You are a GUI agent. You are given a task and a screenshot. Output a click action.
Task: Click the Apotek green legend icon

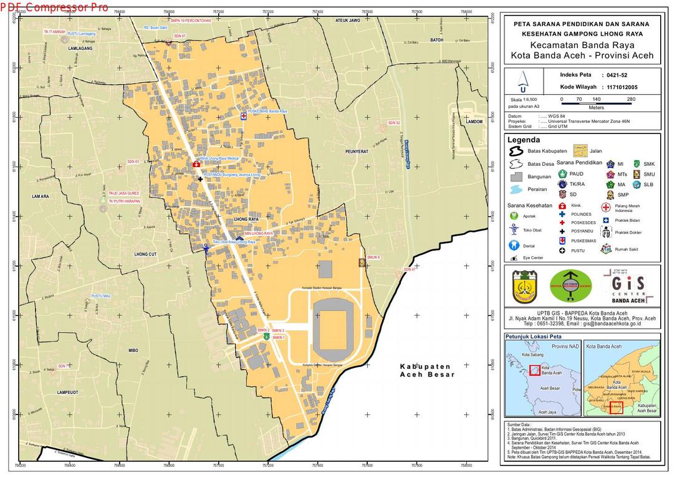click(x=514, y=216)
